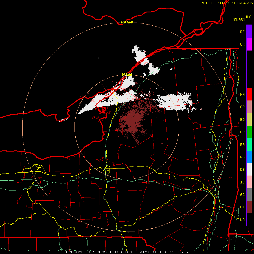
Task: Click the 50 NMI range ring label
Action: (x=127, y=75)
